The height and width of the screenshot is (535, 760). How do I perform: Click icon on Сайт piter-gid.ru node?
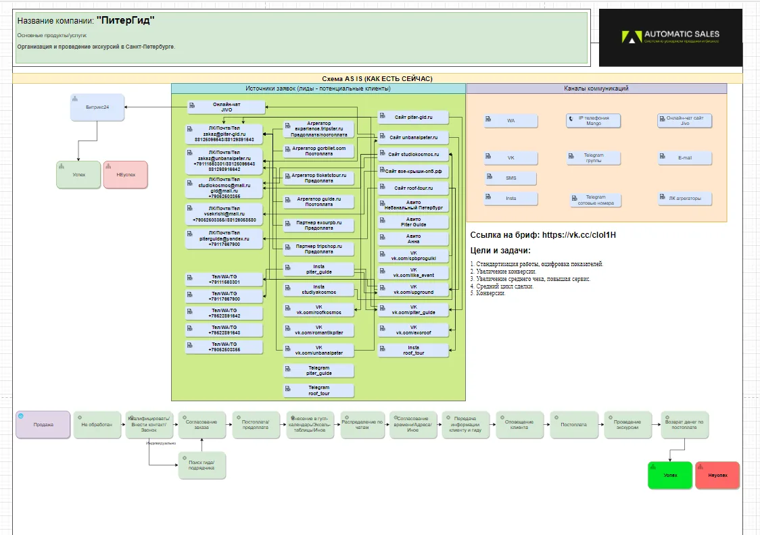click(x=383, y=116)
